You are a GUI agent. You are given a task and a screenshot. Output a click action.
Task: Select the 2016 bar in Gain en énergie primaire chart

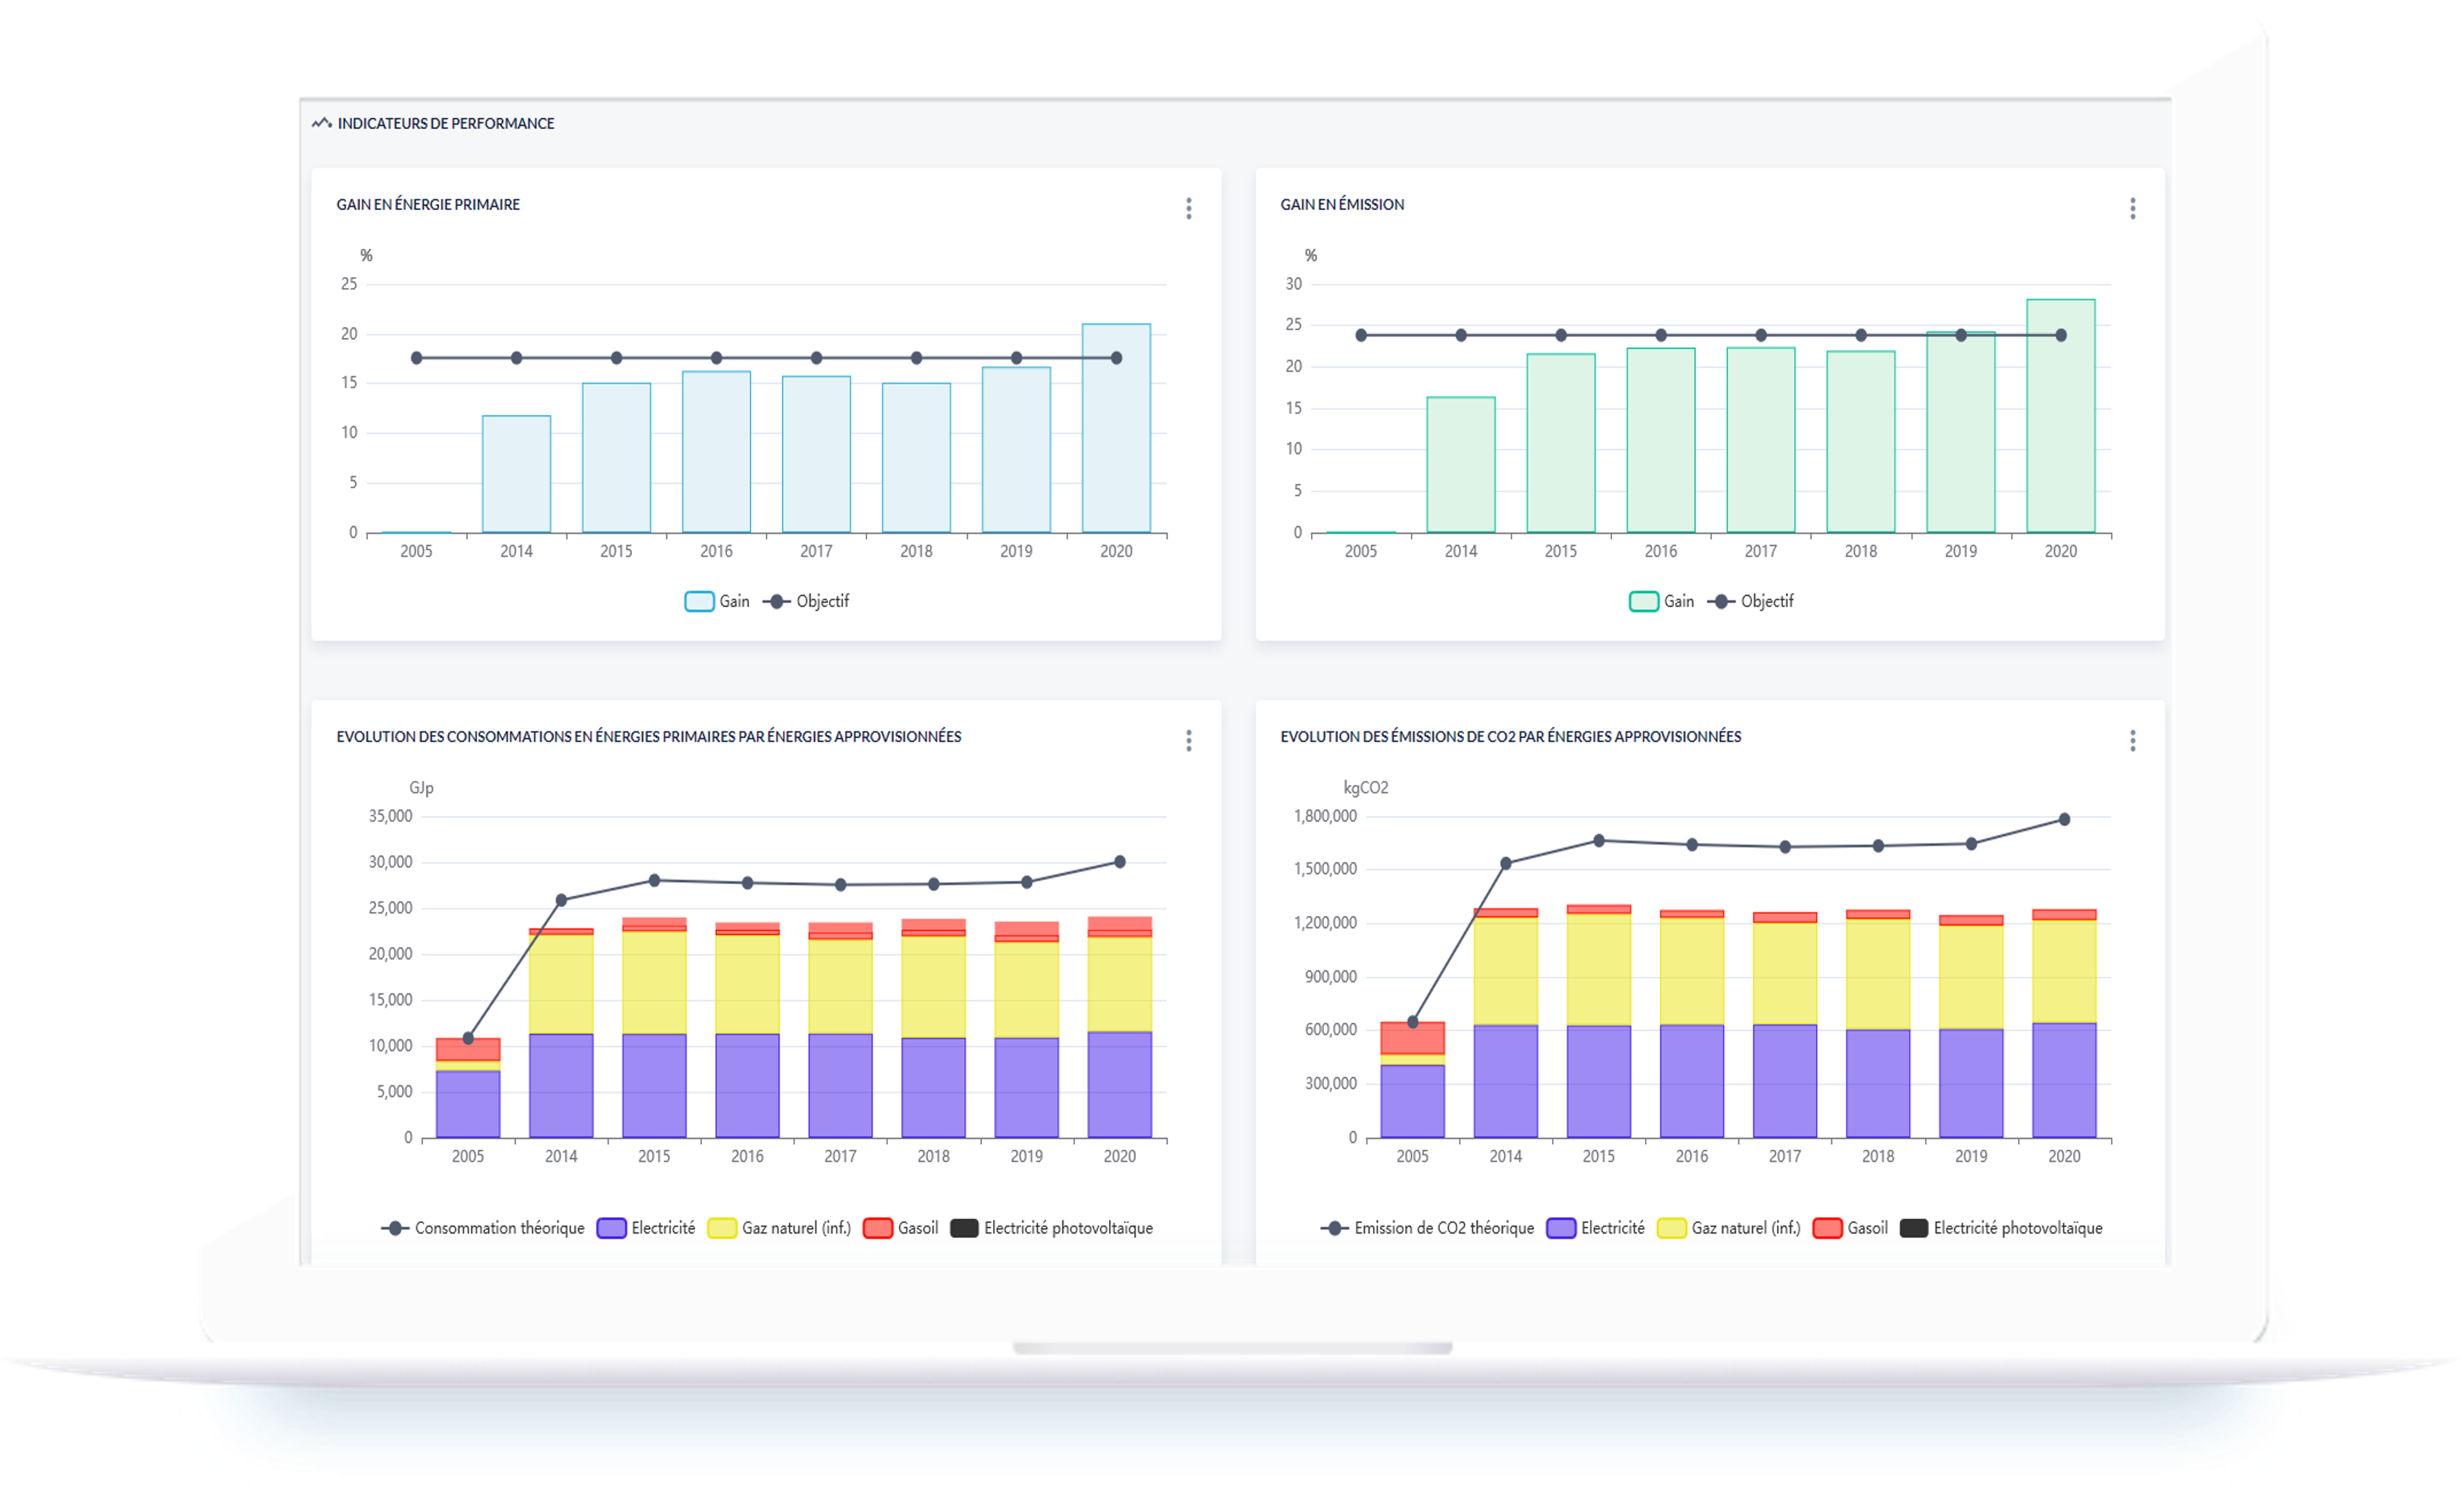pos(716,452)
